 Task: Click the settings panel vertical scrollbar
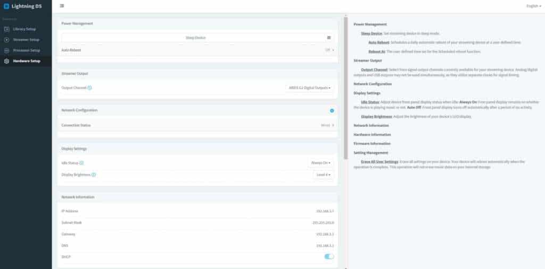tap(345, 88)
